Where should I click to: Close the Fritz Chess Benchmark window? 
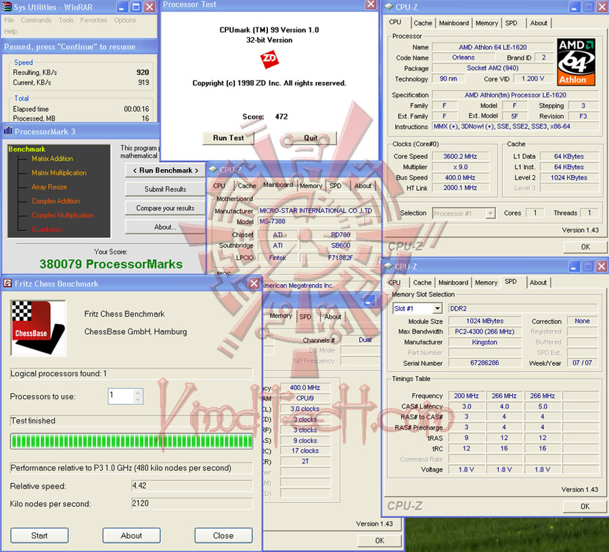(x=254, y=283)
